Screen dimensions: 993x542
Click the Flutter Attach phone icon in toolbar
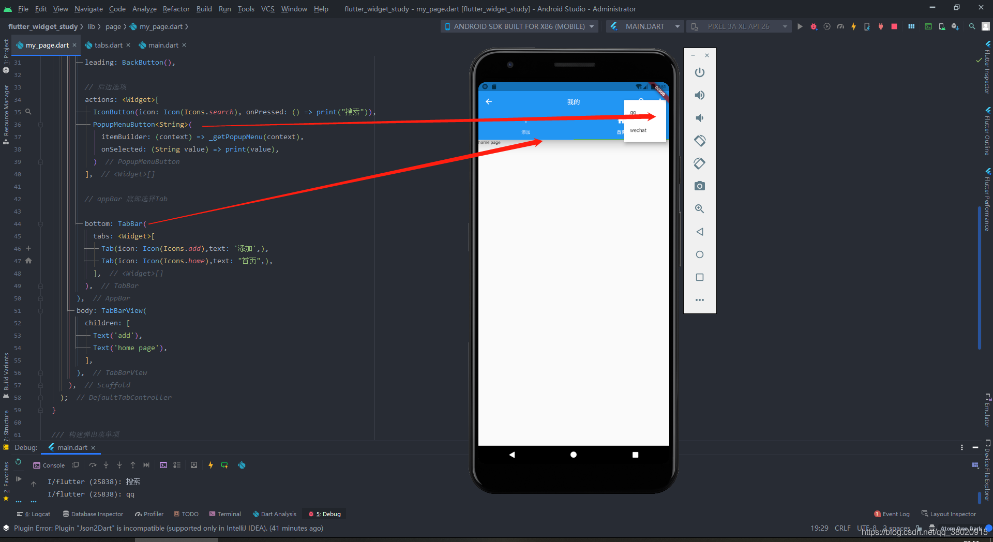[x=867, y=26]
